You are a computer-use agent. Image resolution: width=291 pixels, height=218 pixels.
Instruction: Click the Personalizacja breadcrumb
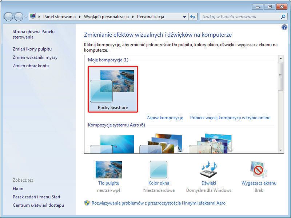tap(151, 17)
